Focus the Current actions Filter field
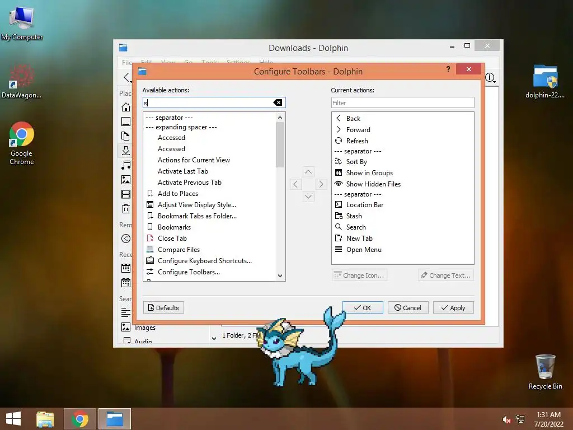573x430 pixels. [403, 103]
